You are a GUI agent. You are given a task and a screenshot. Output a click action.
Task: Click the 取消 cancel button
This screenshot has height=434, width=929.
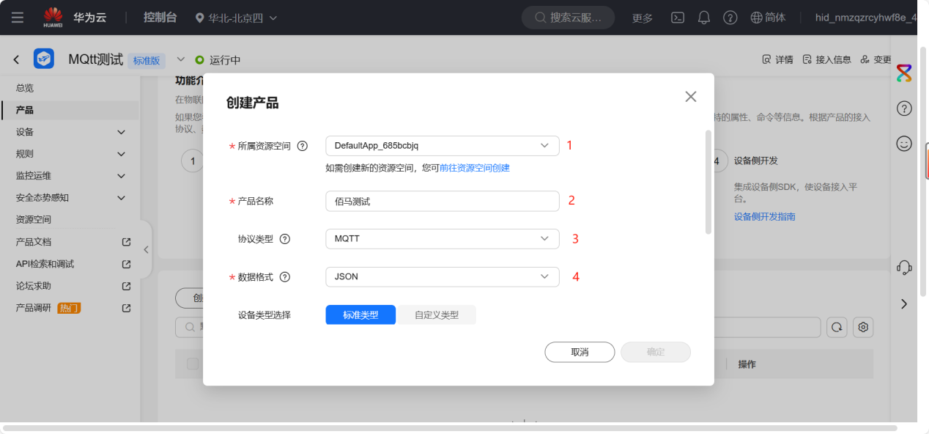579,352
